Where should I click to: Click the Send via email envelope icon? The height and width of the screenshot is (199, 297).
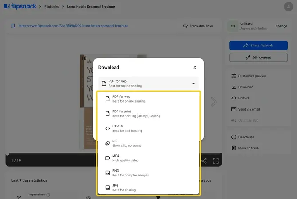(x=234, y=109)
